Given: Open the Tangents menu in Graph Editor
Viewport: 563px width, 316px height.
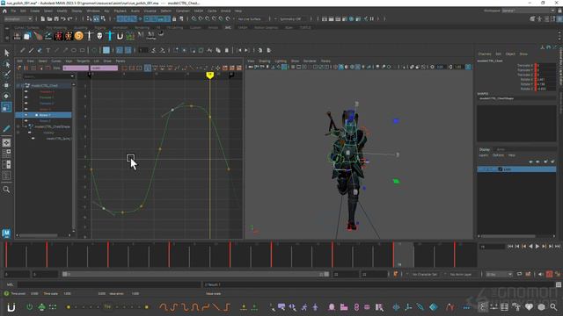Looking at the screenshot, I should coord(84,61).
